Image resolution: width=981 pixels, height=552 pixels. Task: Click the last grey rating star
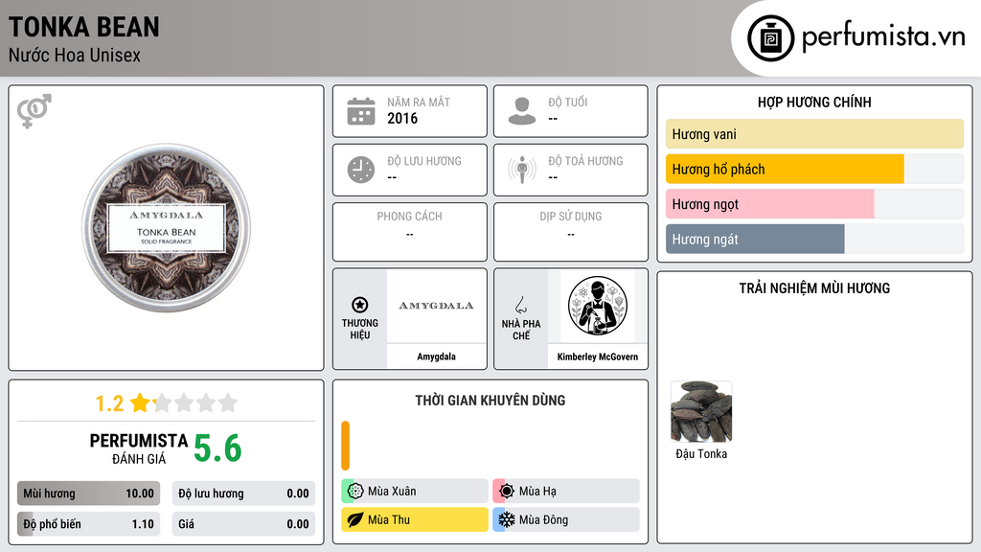click(x=228, y=402)
